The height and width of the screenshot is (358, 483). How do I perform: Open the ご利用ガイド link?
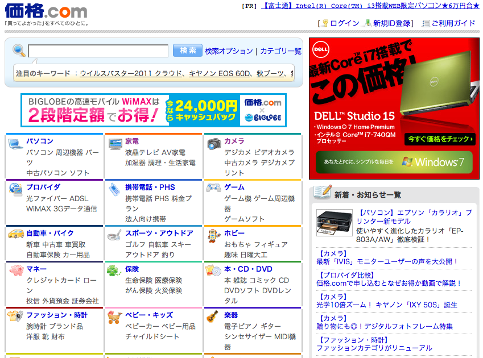click(x=453, y=23)
